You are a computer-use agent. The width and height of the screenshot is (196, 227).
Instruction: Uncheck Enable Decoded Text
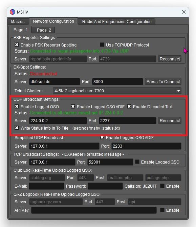pos(129,107)
